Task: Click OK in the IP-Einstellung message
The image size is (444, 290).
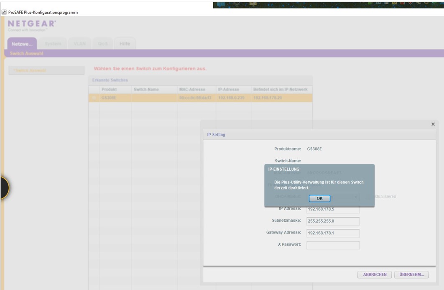Action: click(319, 198)
